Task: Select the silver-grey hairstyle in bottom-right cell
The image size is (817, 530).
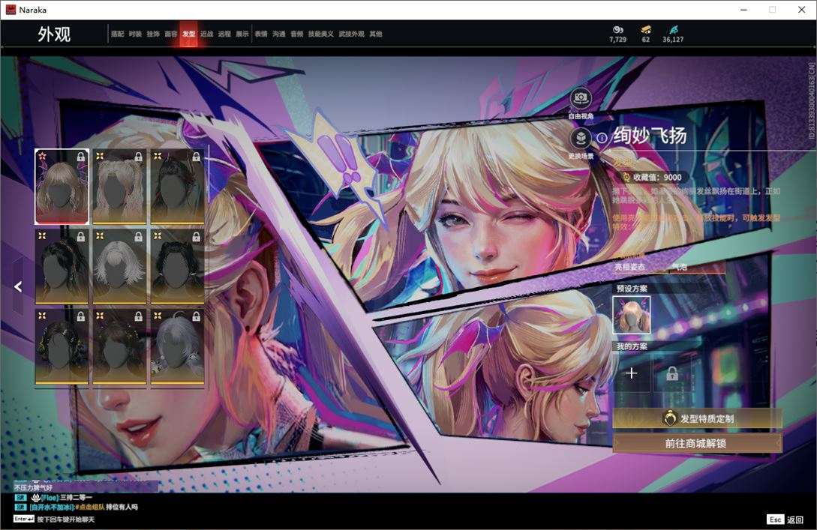Action: tap(177, 347)
